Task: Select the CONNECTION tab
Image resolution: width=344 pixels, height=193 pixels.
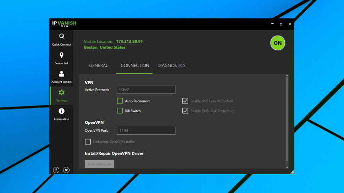Action: (x=135, y=66)
